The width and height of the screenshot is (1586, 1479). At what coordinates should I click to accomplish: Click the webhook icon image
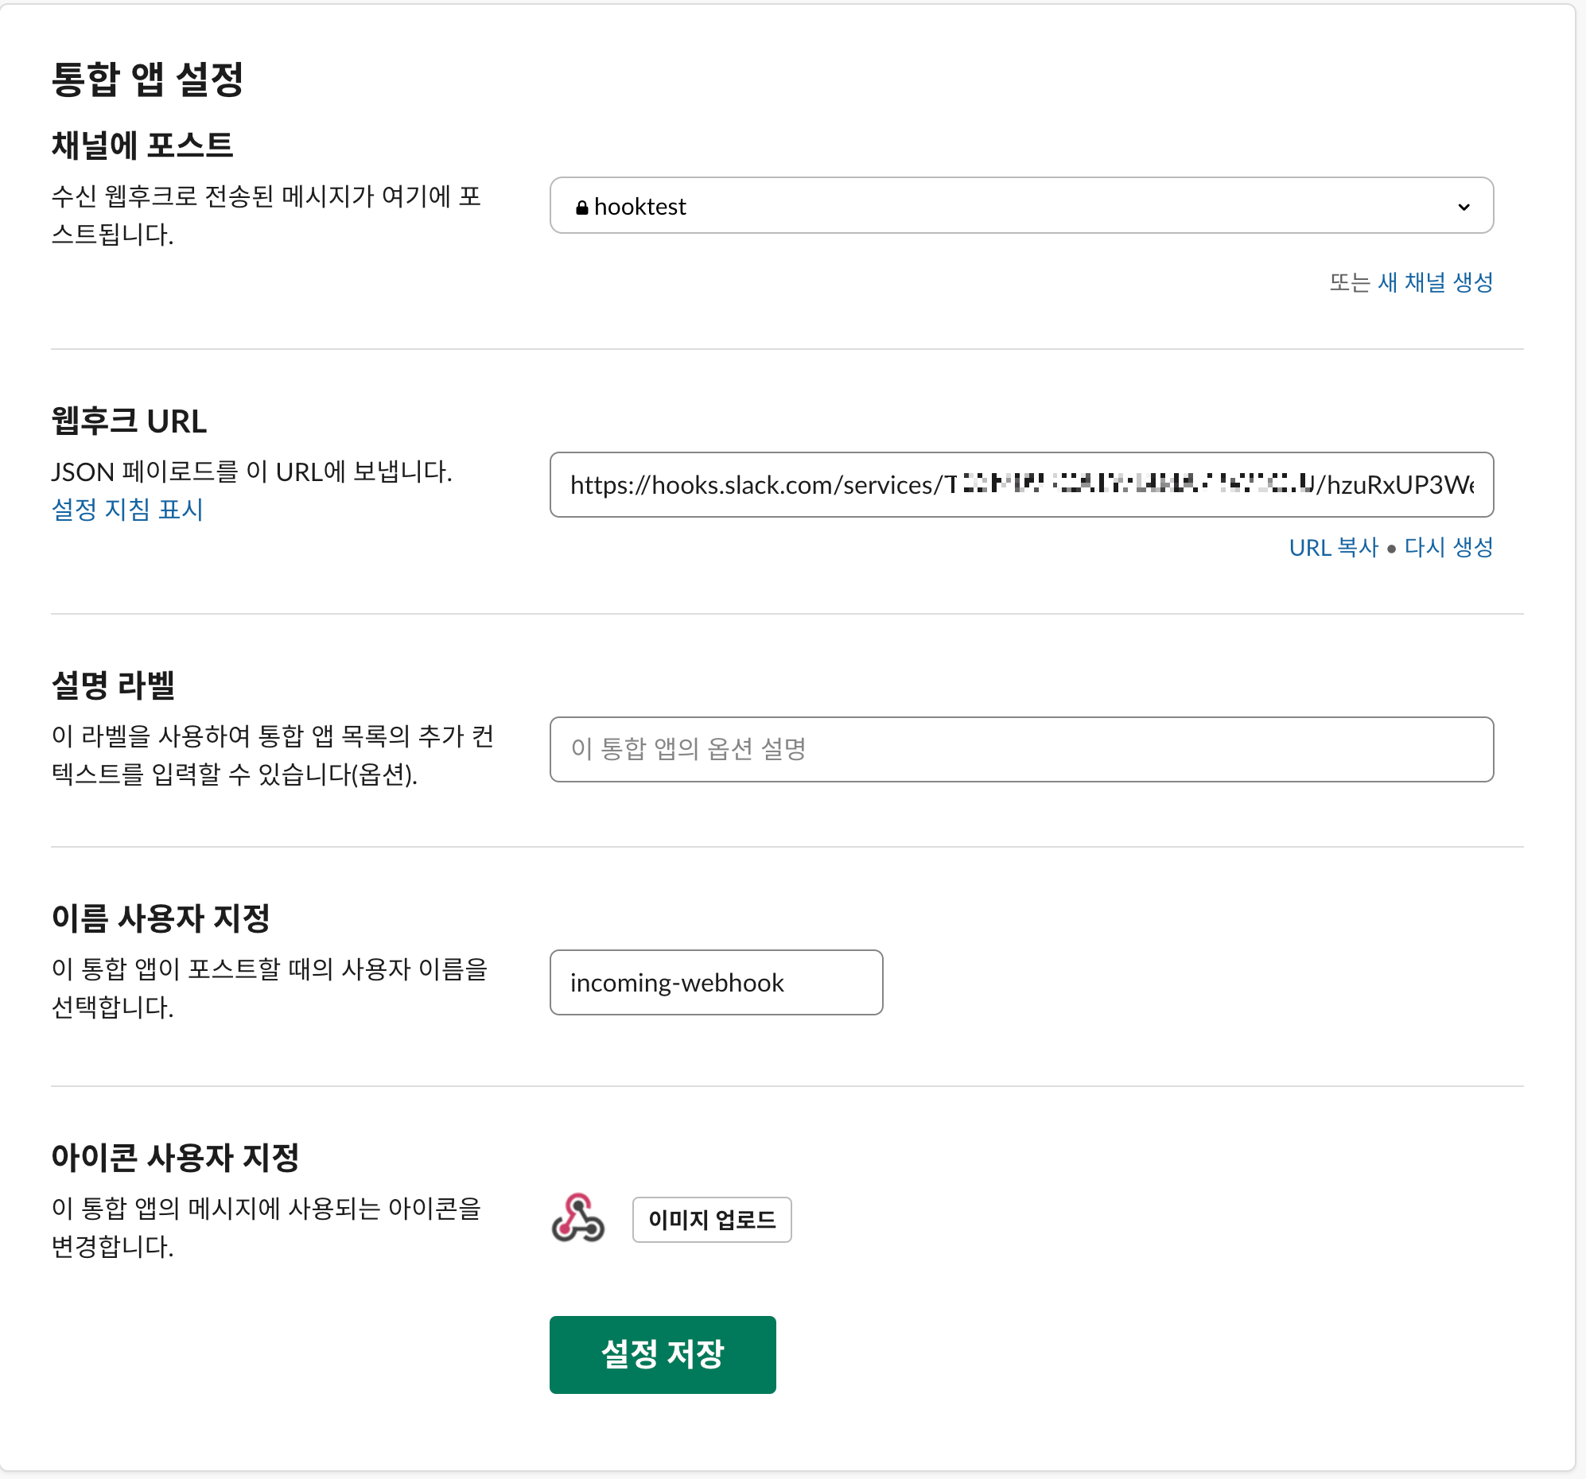(577, 1218)
